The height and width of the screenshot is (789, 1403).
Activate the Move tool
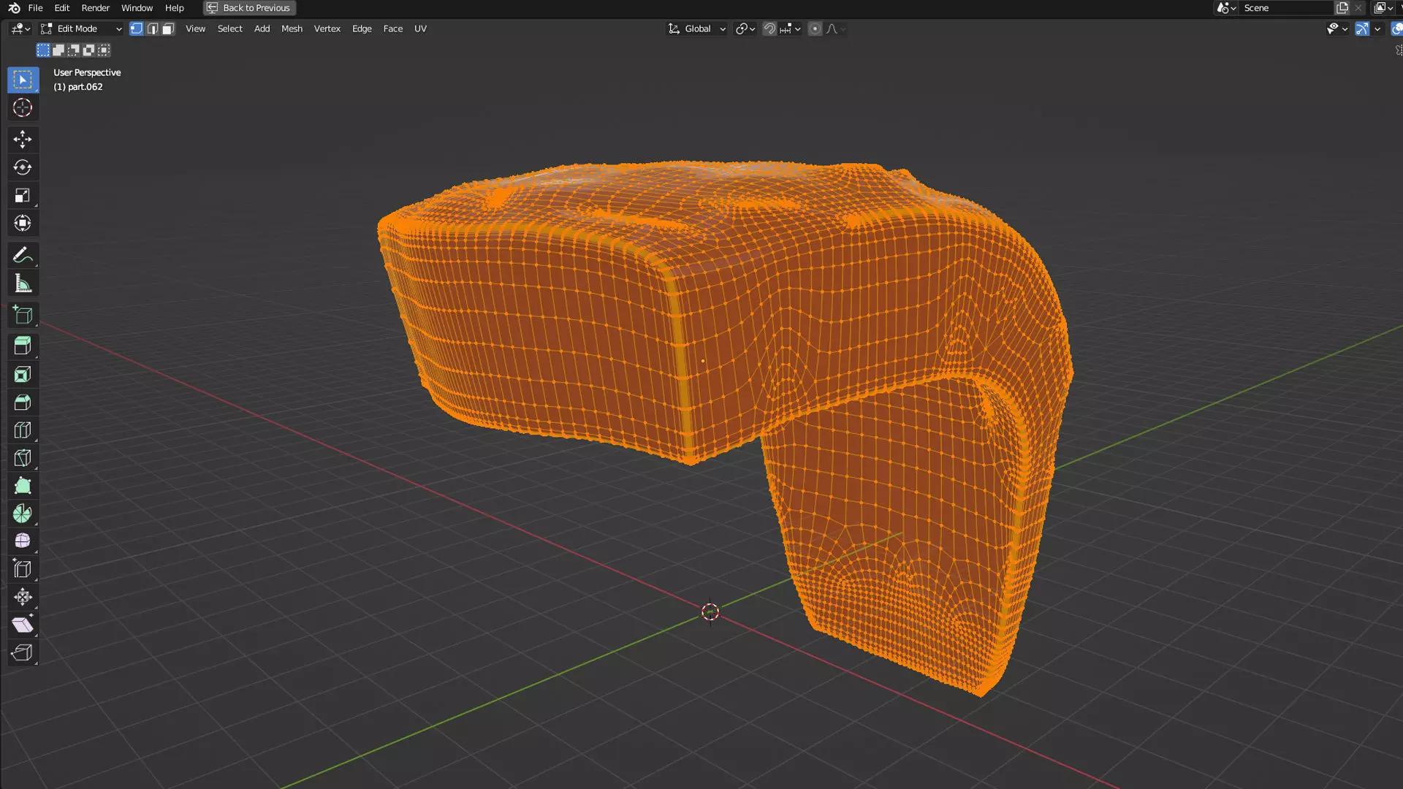click(22, 139)
